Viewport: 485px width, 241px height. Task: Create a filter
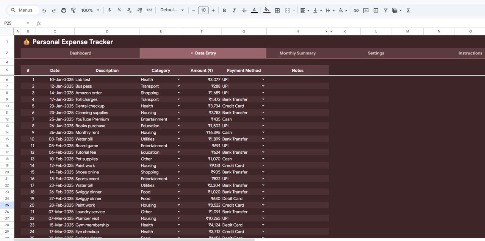coord(385,10)
